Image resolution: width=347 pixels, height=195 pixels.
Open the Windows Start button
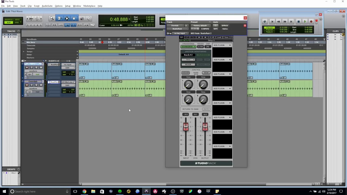(4, 191)
